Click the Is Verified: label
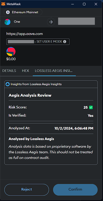 click(17, 115)
